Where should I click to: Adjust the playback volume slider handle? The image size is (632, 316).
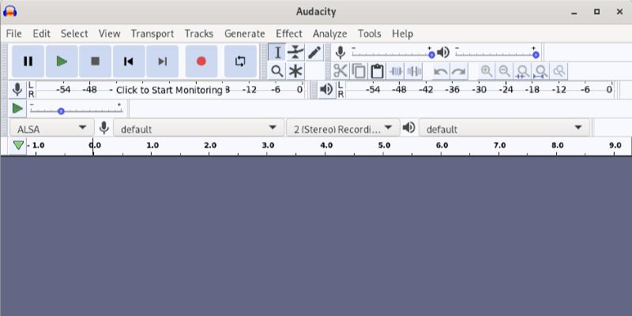tap(536, 55)
